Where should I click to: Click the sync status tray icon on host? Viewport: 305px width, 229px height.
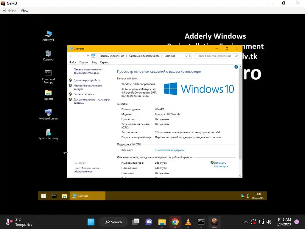253,222
